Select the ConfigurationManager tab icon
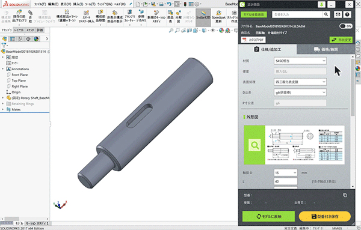This screenshot has height=230, width=361. (x=20, y=39)
